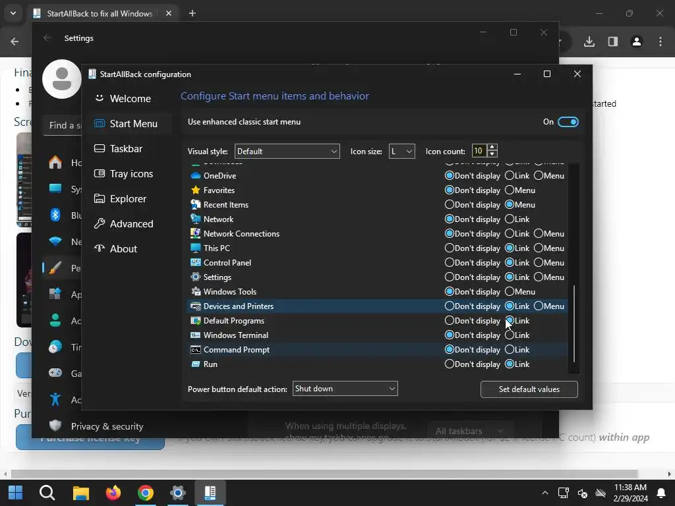Expand the Chrome tab search chevron
The image size is (675, 506).
coord(13,13)
